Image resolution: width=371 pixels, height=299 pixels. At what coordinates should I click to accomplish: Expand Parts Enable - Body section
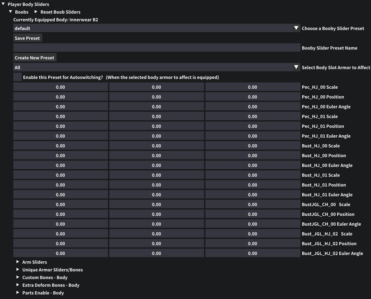(x=18, y=293)
